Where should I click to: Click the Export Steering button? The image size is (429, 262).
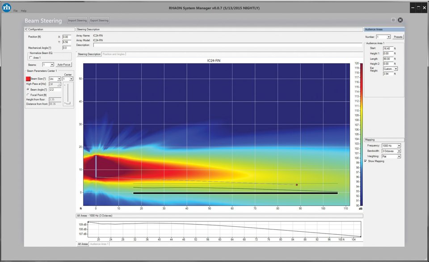(x=99, y=21)
